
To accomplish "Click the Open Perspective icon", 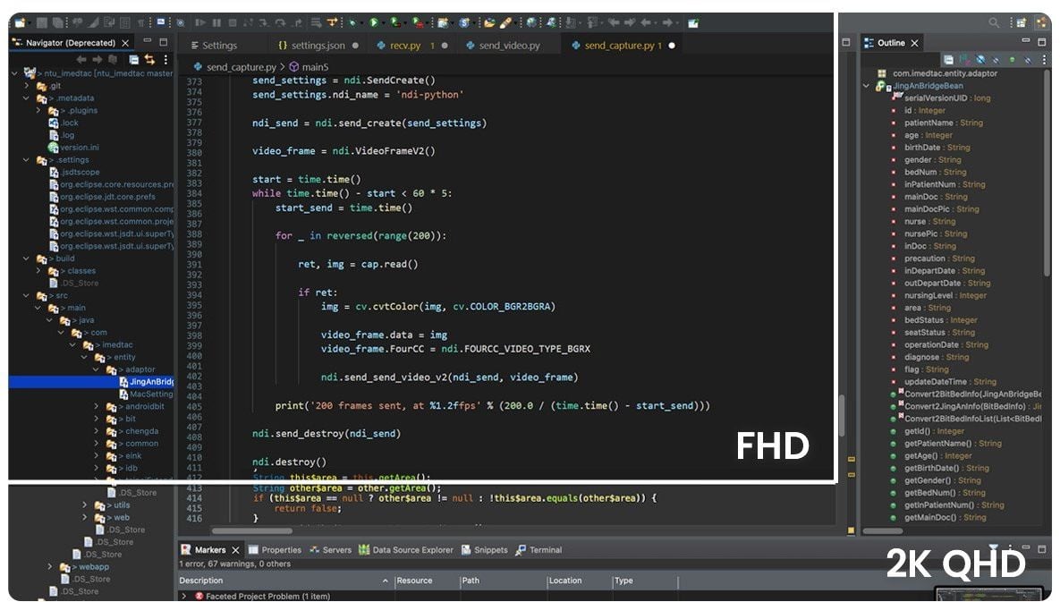I will pyautogui.click(x=1021, y=22).
